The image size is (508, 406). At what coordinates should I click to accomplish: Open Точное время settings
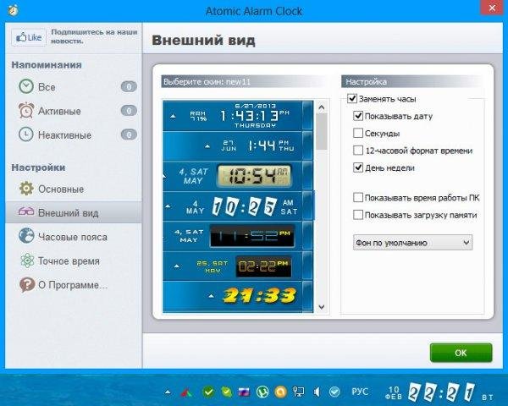point(74,261)
